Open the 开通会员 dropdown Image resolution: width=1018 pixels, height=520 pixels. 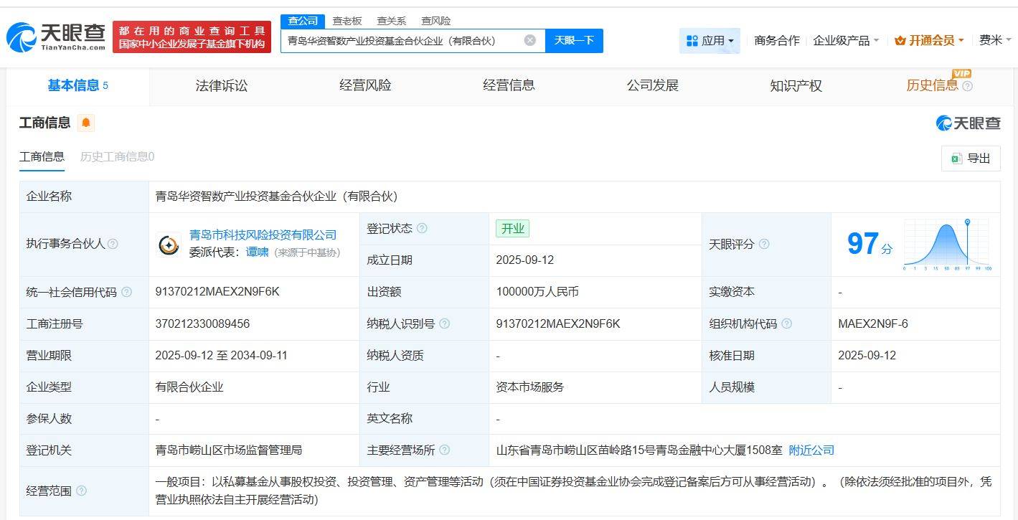[x=930, y=41]
